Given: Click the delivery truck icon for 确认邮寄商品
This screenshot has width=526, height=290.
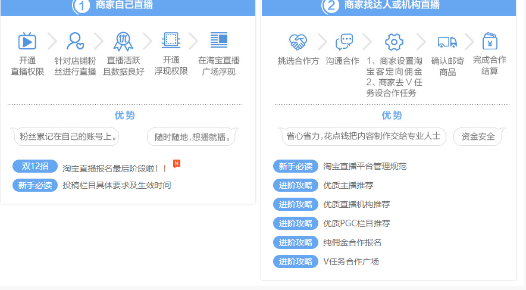Looking at the screenshot, I should tap(447, 42).
